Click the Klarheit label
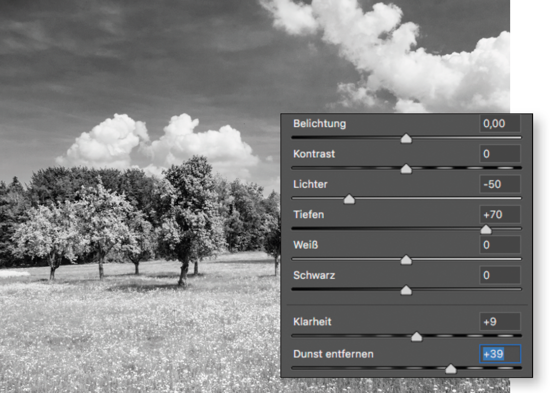The width and height of the screenshot is (554, 393). 312,322
